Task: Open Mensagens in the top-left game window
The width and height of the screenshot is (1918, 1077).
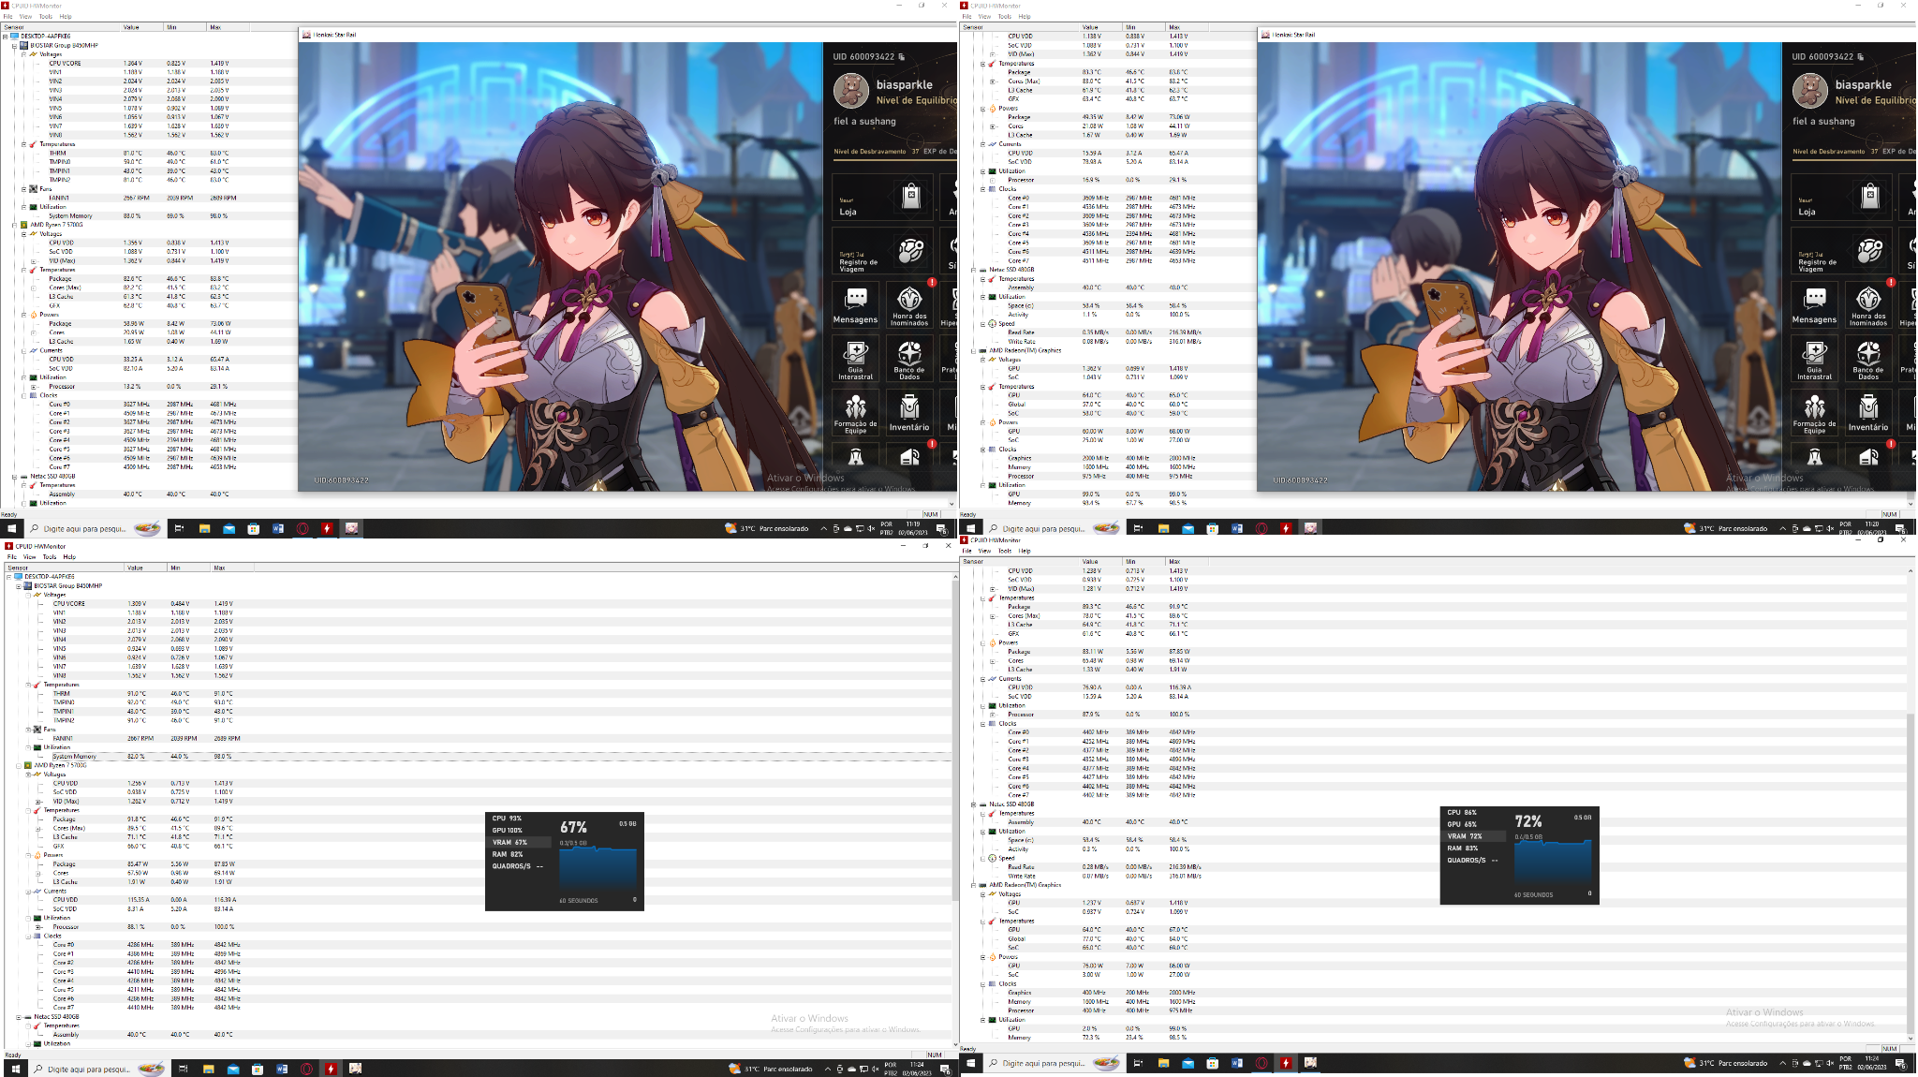Action: [x=855, y=305]
